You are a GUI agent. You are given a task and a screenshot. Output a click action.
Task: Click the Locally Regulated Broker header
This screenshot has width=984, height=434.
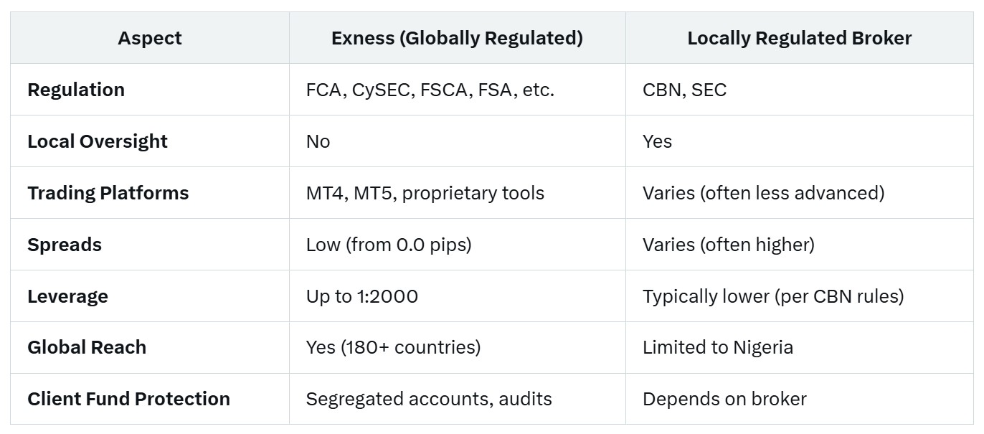click(x=799, y=38)
